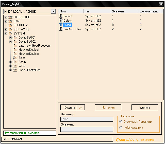Click the MountedDevices folder icon

pos(15,54)
